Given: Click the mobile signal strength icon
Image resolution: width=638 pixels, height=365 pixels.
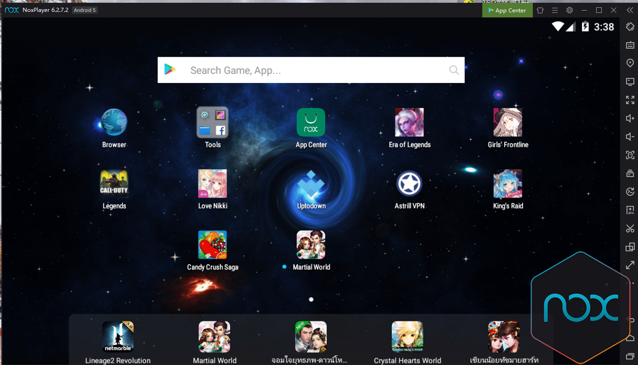Looking at the screenshot, I should (570, 27).
